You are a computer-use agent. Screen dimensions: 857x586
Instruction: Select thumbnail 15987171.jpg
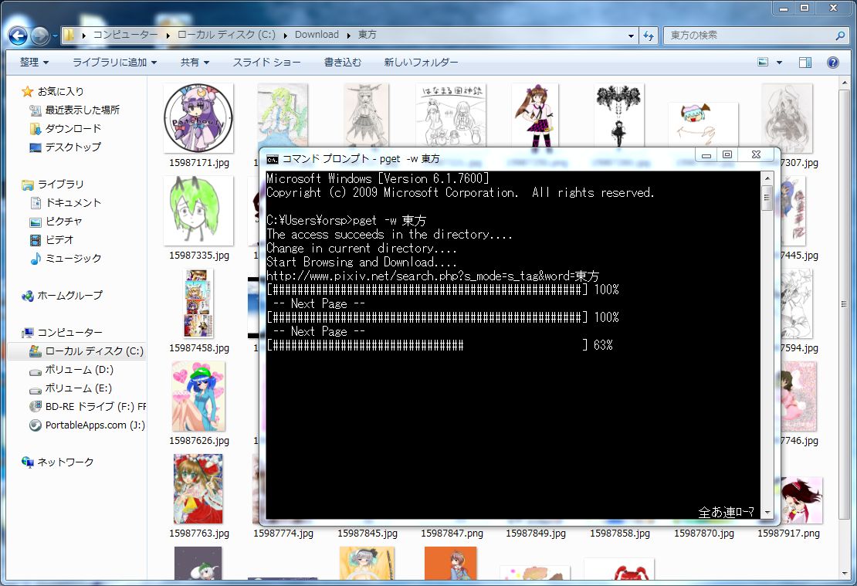click(198, 118)
